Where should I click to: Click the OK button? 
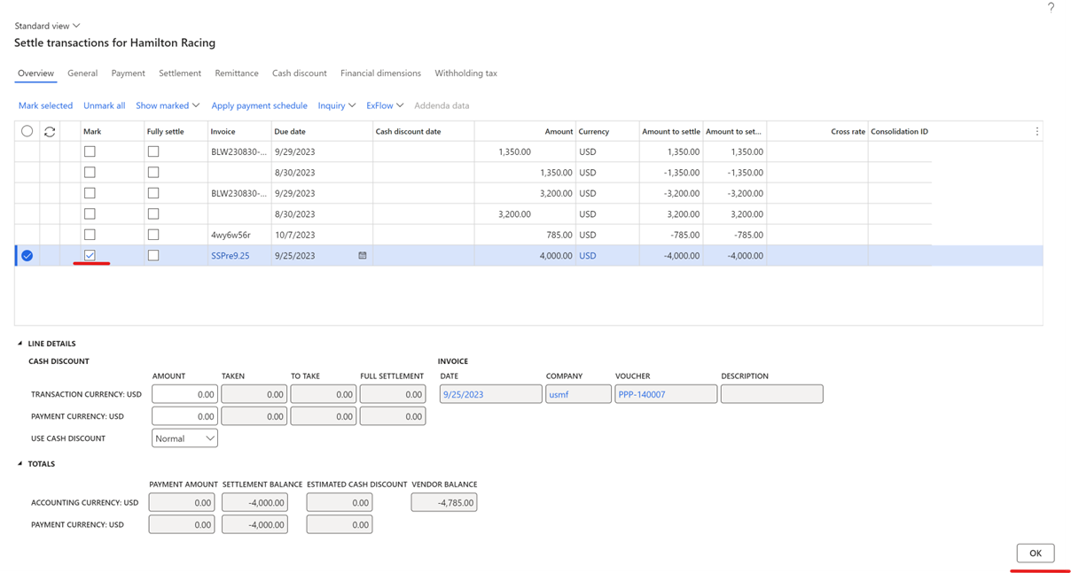(1035, 553)
